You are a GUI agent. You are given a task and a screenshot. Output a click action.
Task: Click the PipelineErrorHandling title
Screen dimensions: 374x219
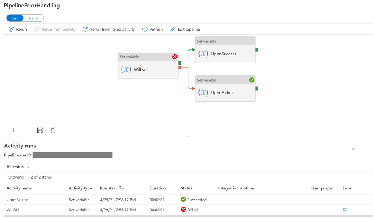point(32,6)
